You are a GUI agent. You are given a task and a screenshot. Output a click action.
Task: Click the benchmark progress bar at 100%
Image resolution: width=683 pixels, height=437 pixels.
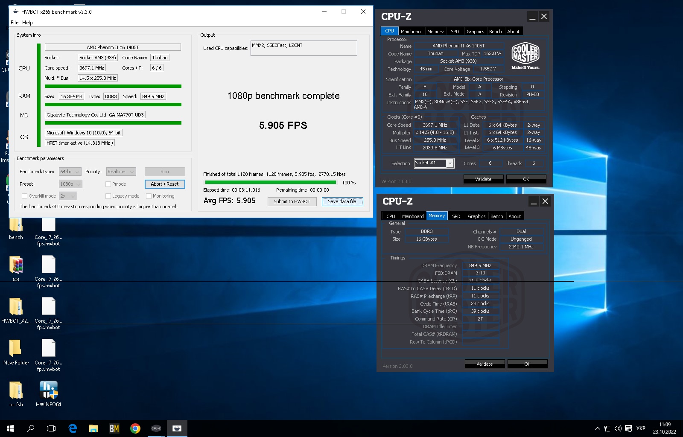tap(271, 182)
